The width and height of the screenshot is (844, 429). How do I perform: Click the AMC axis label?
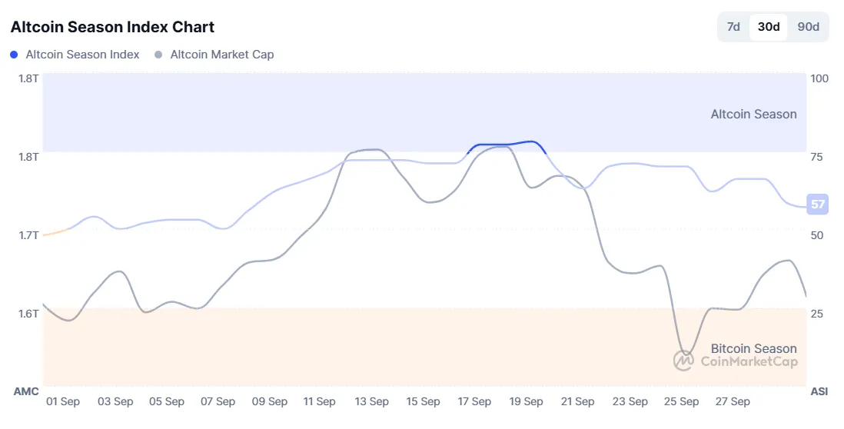(26, 391)
